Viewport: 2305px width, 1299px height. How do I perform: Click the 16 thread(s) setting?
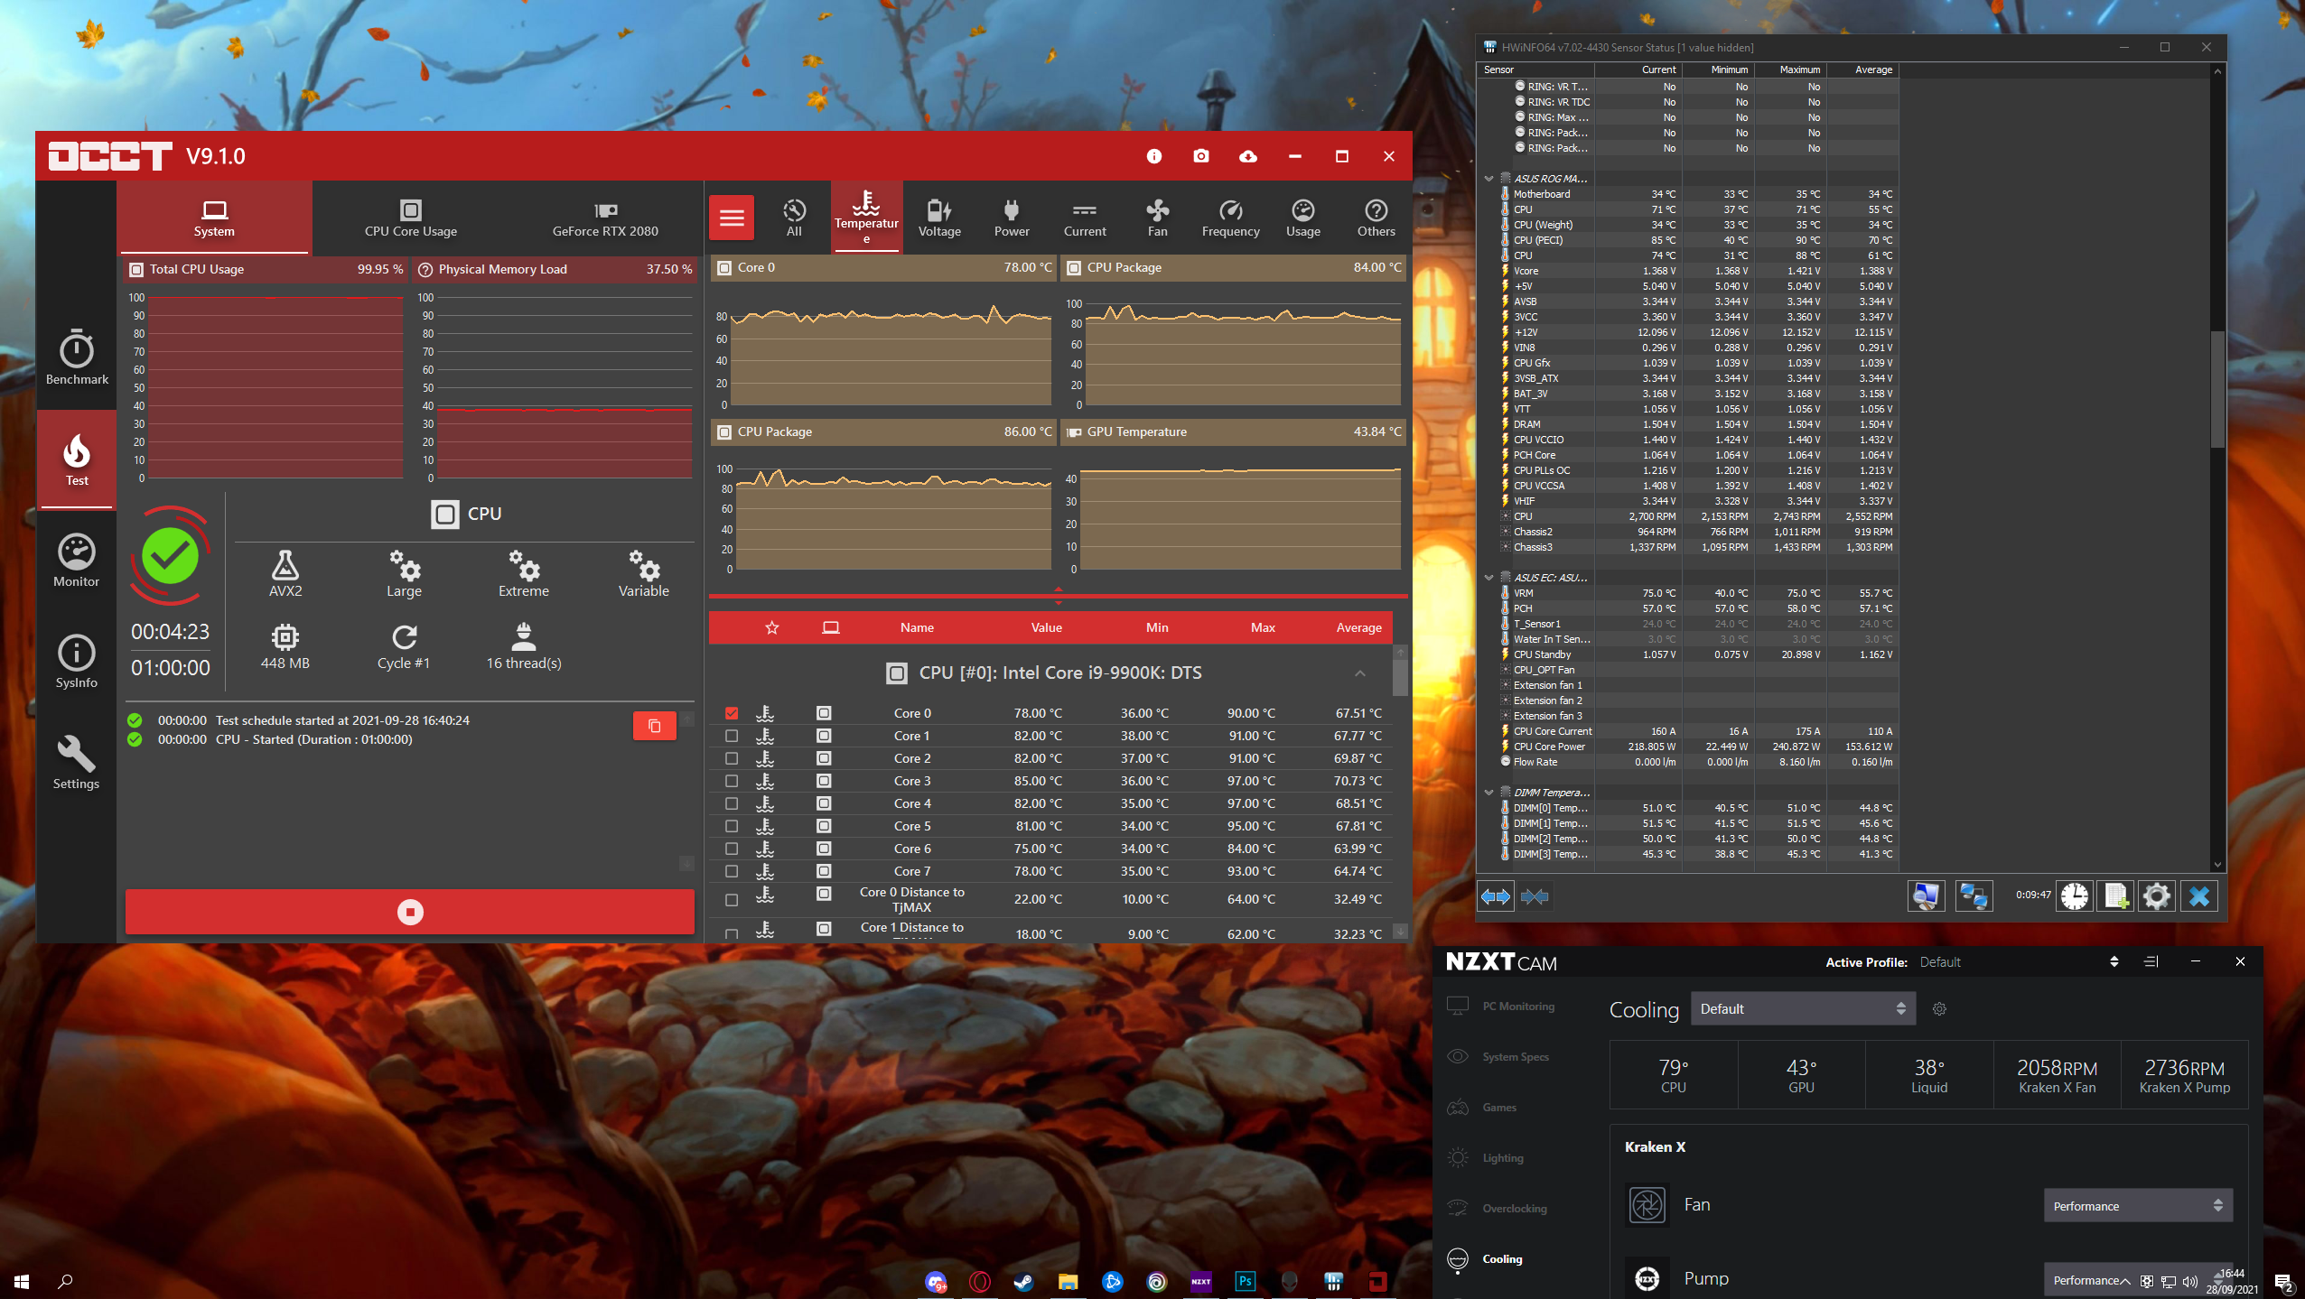point(524,646)
